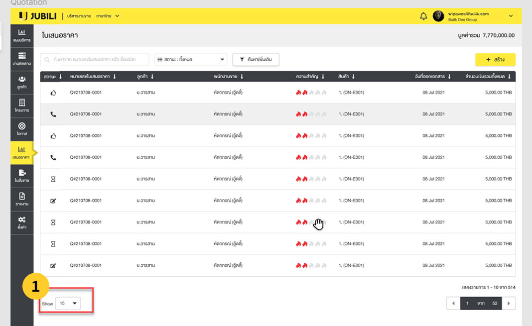Click the ค้นหาเพิ่มเติม advanced search button
The width and height of the screenshot is (532, 326).
(x=256, y=60)
